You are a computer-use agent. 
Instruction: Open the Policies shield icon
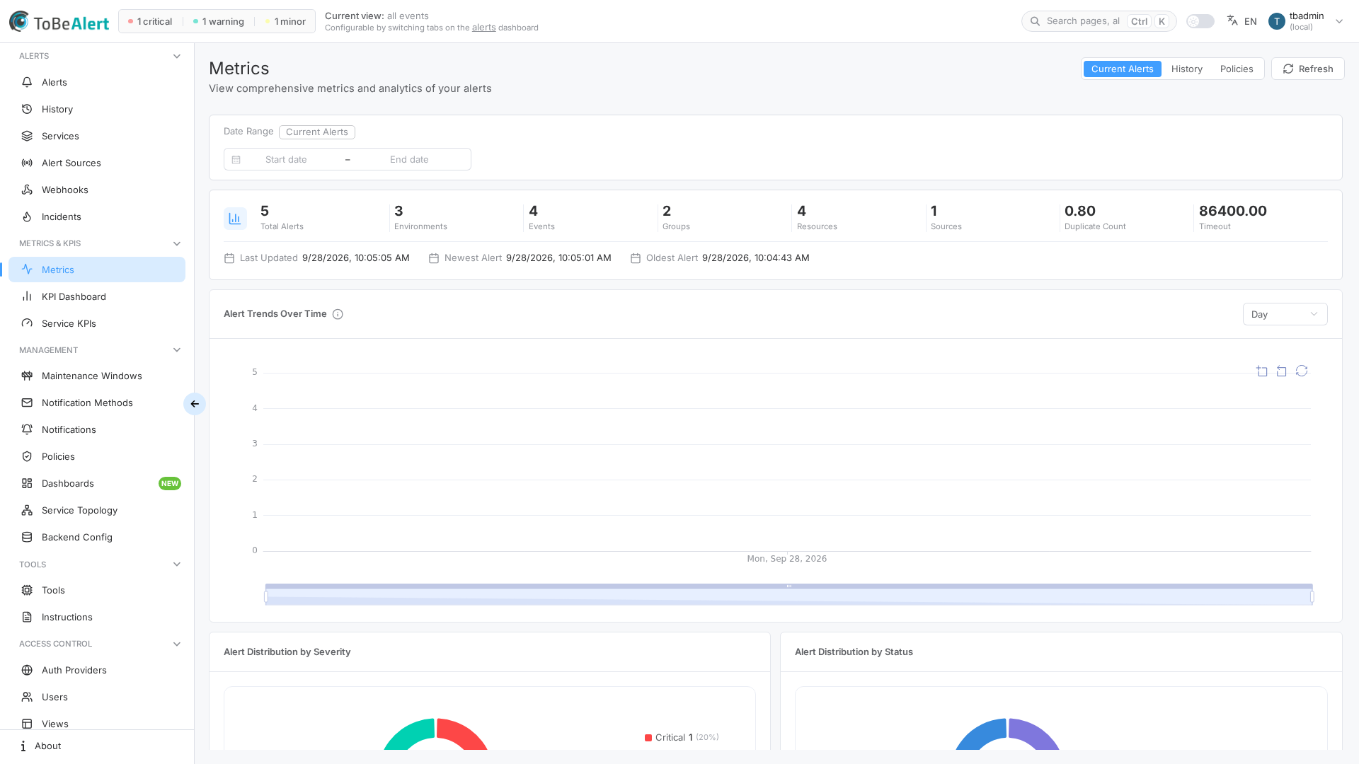click(x=27, y=456)
